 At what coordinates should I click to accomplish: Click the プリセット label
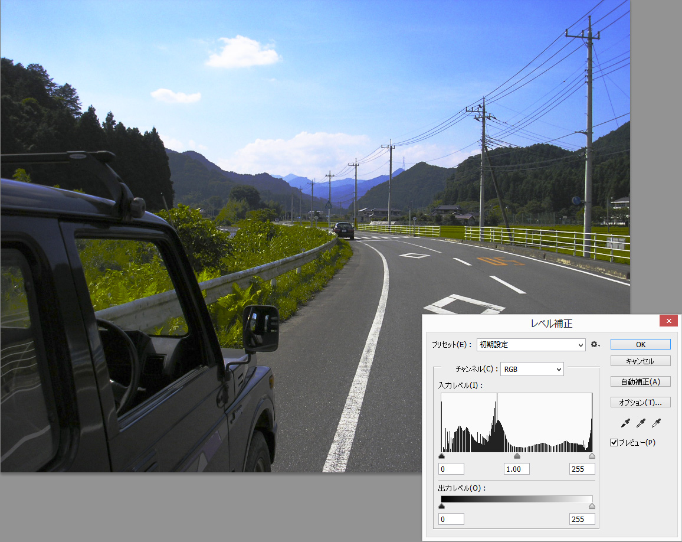452,344
